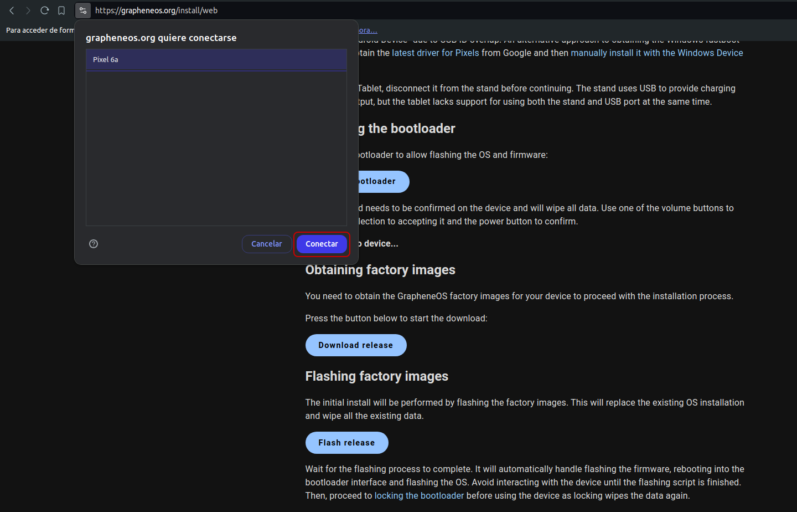Open site settings icon beside the URL
797x512 pixels.
point(83,11)
